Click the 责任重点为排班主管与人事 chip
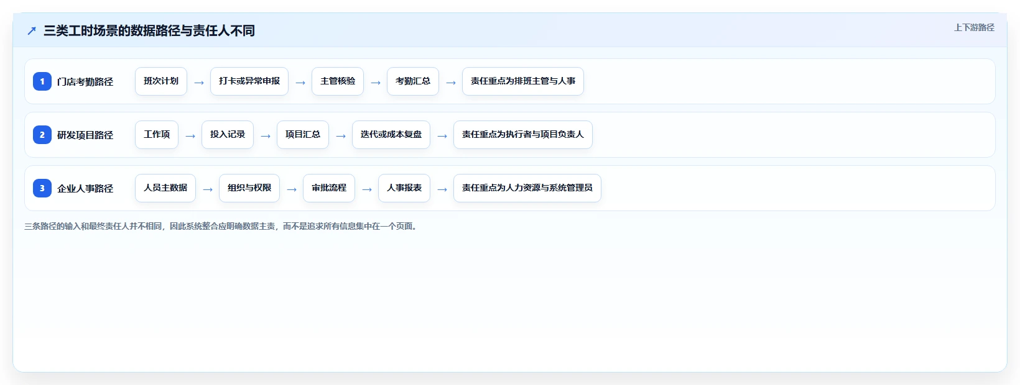The image size is (1020, 385). click(523, 81)
